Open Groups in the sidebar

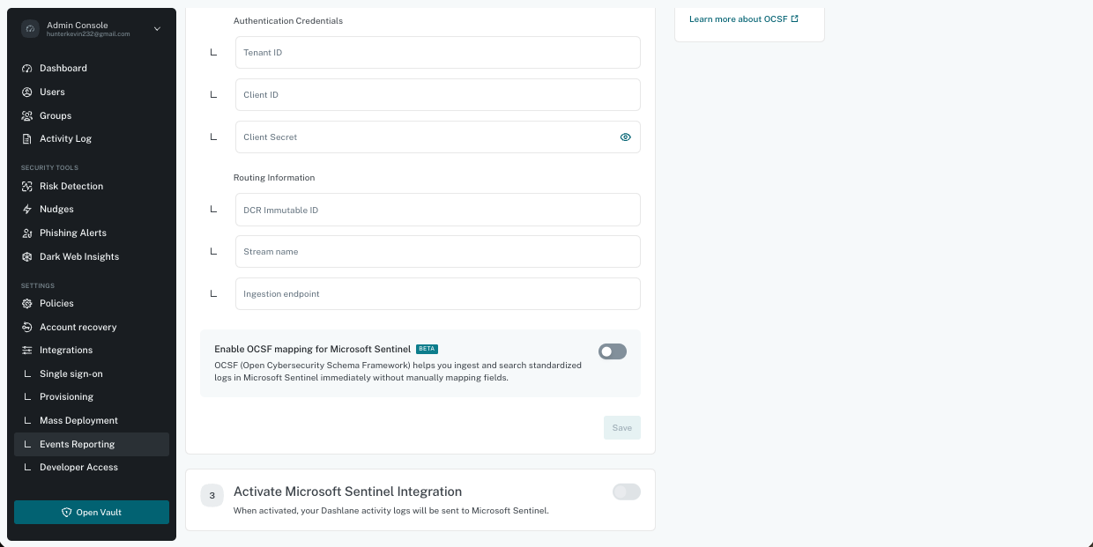point(92,115)
